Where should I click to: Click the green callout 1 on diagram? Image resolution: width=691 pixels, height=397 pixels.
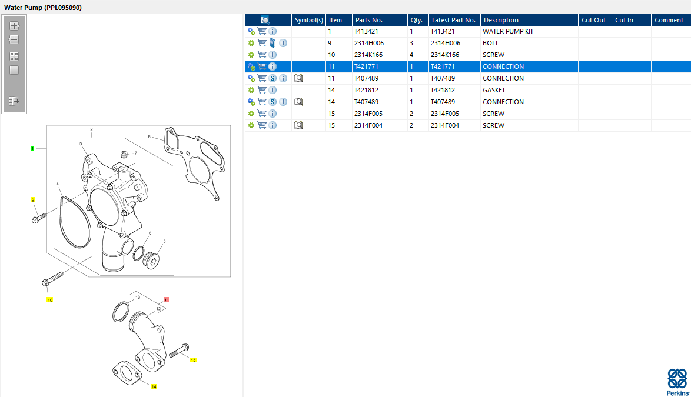point(32,148)
